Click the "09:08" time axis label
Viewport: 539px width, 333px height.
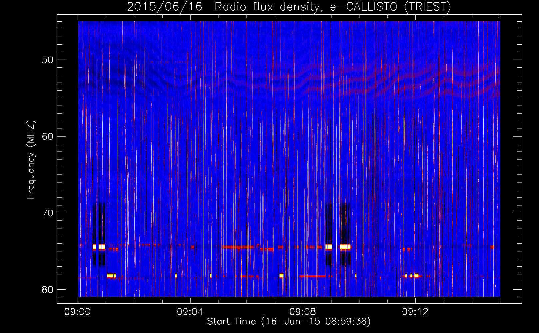(x=303, y=312)
